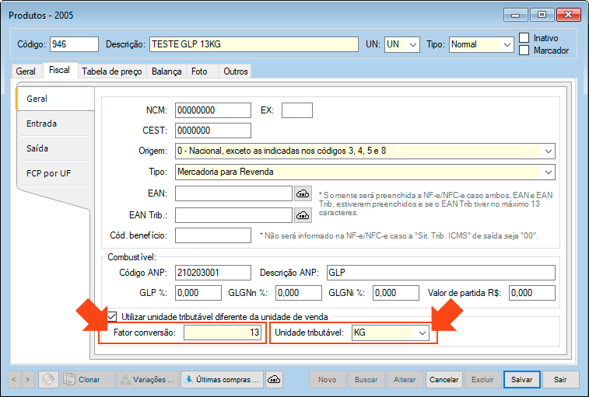Open the Origem dropdown list
This screenshot has height=397, width=589.
pyautogui.click(x=549, y=151)
